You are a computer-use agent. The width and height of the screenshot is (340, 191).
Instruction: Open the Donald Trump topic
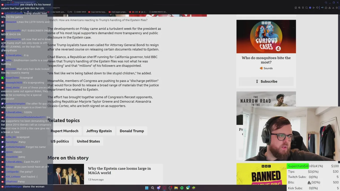132,131
